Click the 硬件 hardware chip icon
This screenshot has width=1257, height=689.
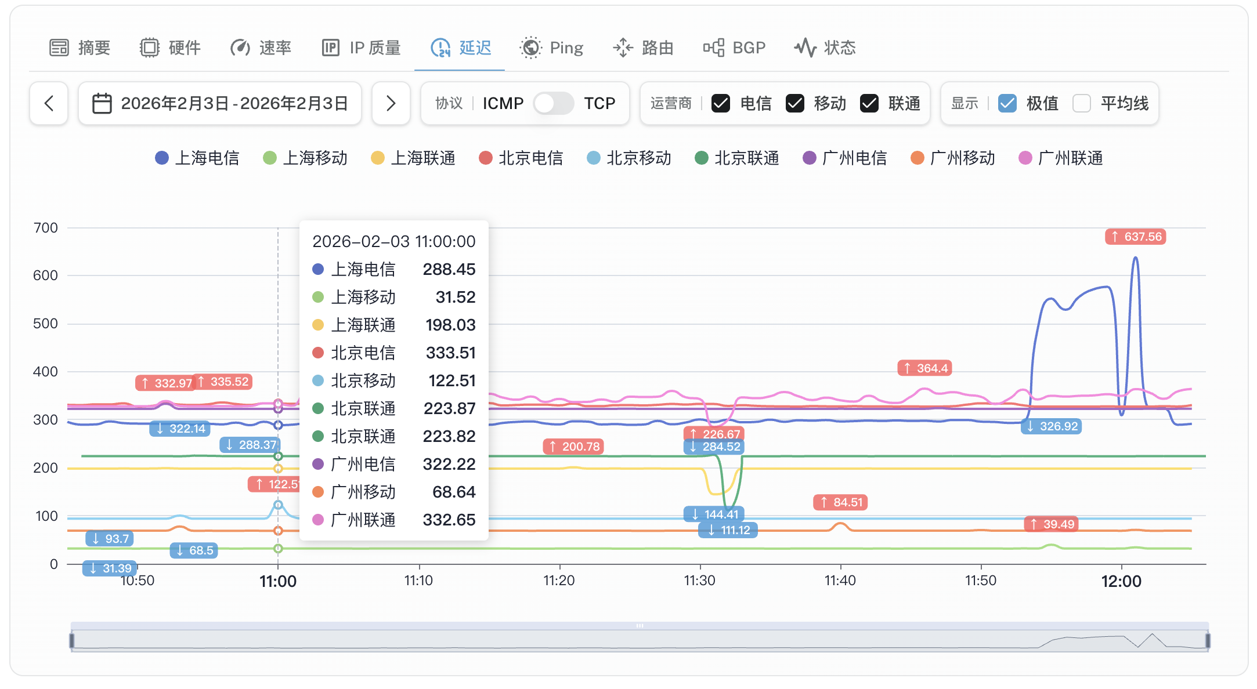[150, 48]
